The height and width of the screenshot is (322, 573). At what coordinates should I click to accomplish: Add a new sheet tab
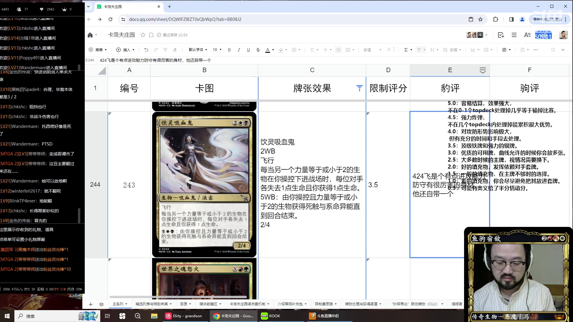click(91, 304)
